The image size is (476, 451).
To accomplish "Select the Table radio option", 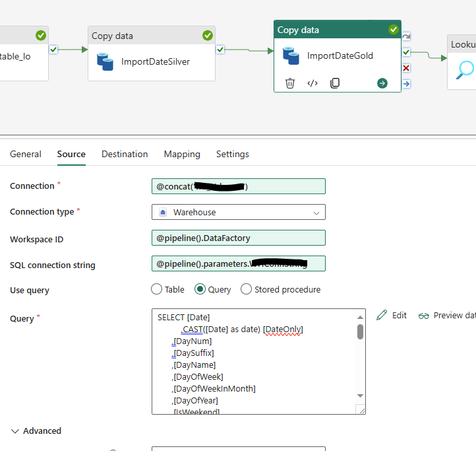I will 157,289.
